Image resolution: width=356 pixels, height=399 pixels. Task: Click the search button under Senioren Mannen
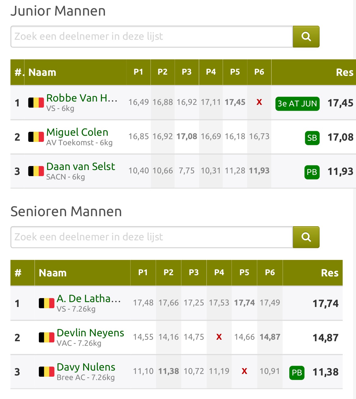pyautogui.click(x=306, y=237)
